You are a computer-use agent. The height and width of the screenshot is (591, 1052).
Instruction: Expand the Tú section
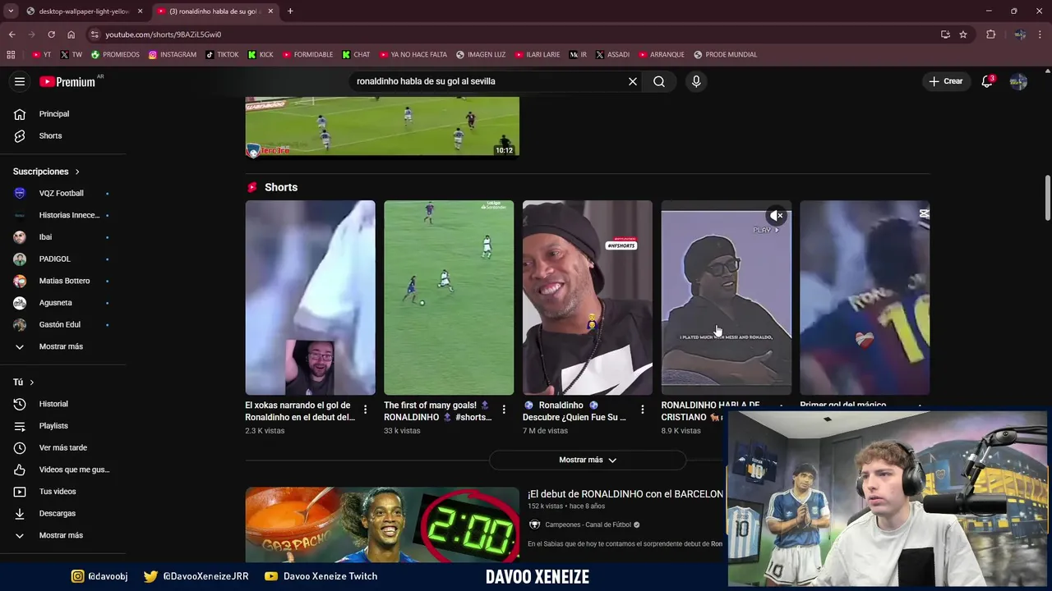24,383
